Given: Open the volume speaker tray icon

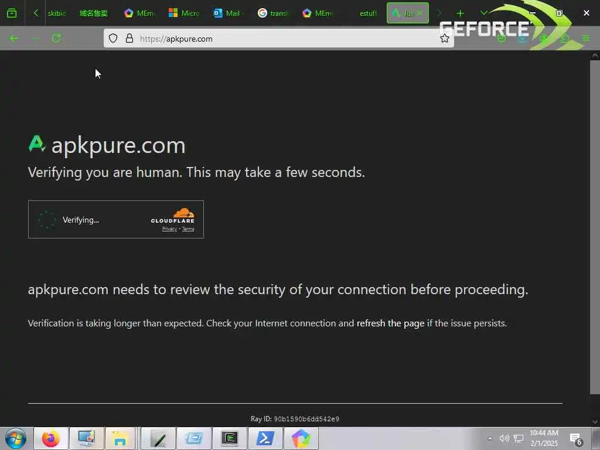Looking at the screenshot, I should [x=504, y=438].
